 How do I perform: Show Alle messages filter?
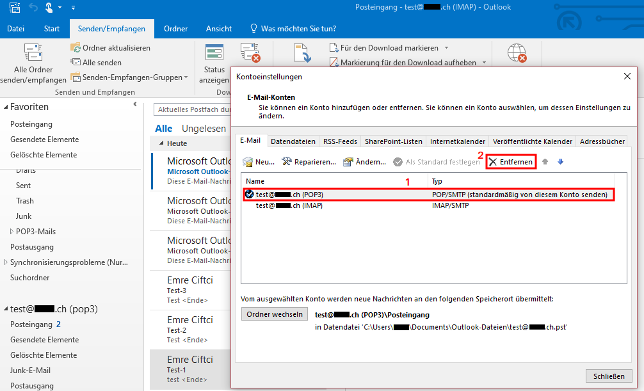(163, 129)
